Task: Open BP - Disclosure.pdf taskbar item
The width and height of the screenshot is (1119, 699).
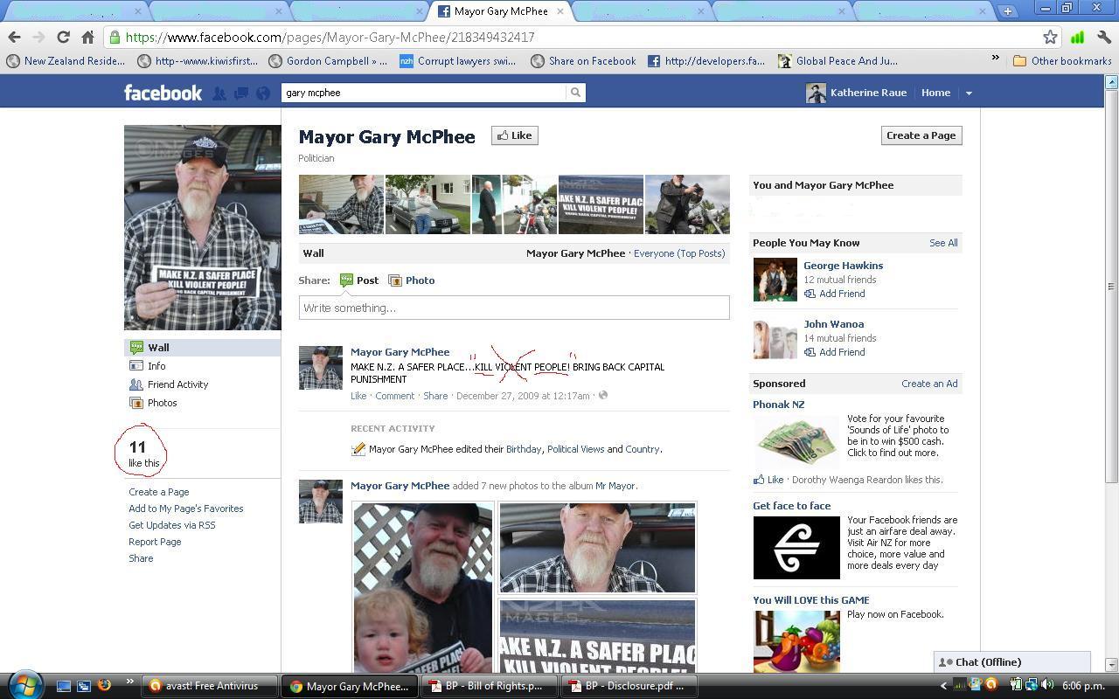Action: 629,686
